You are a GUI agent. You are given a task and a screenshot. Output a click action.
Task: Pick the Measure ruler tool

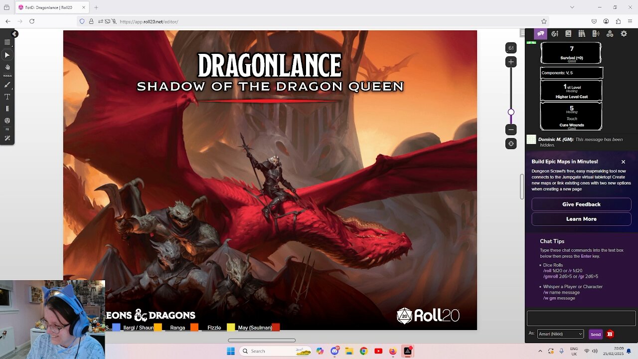[7, 109]
